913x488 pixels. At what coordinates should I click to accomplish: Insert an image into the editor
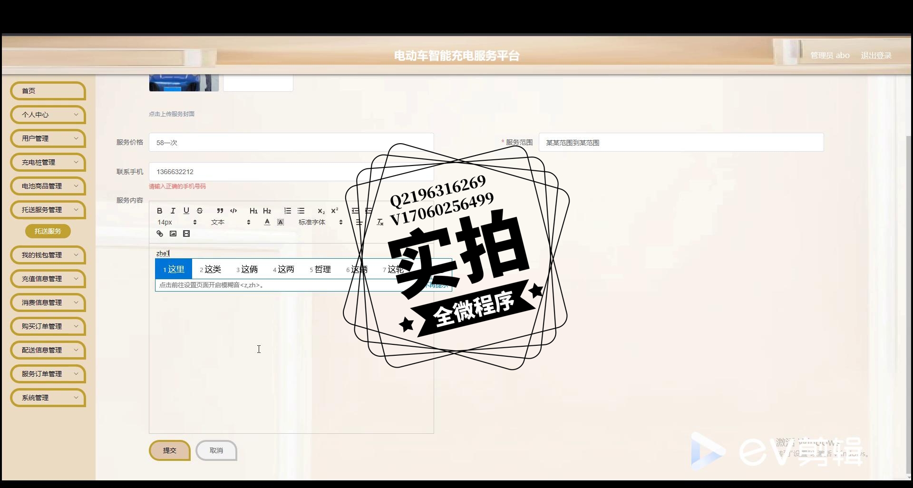[173, 234]
